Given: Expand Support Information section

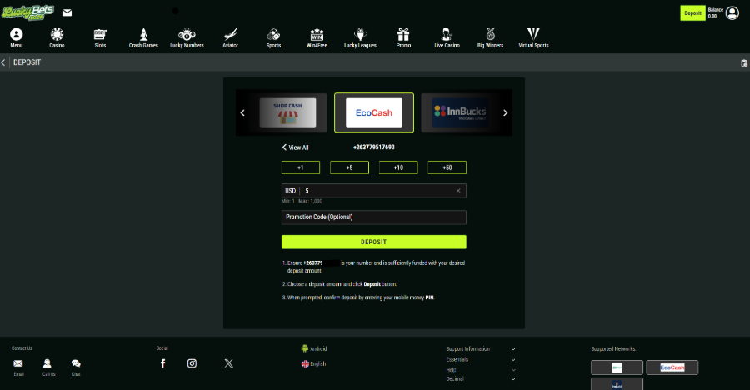Looking at the screenshot, I should (481, 349).
